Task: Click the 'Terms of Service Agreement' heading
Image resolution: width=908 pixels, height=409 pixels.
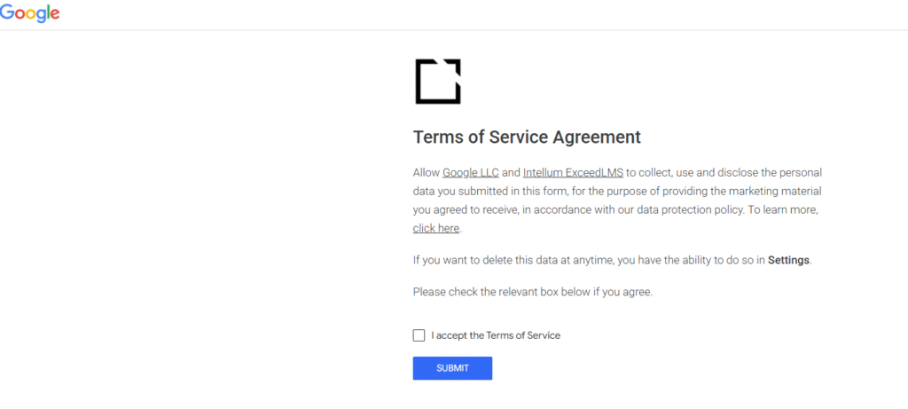Action: (527, 138)
